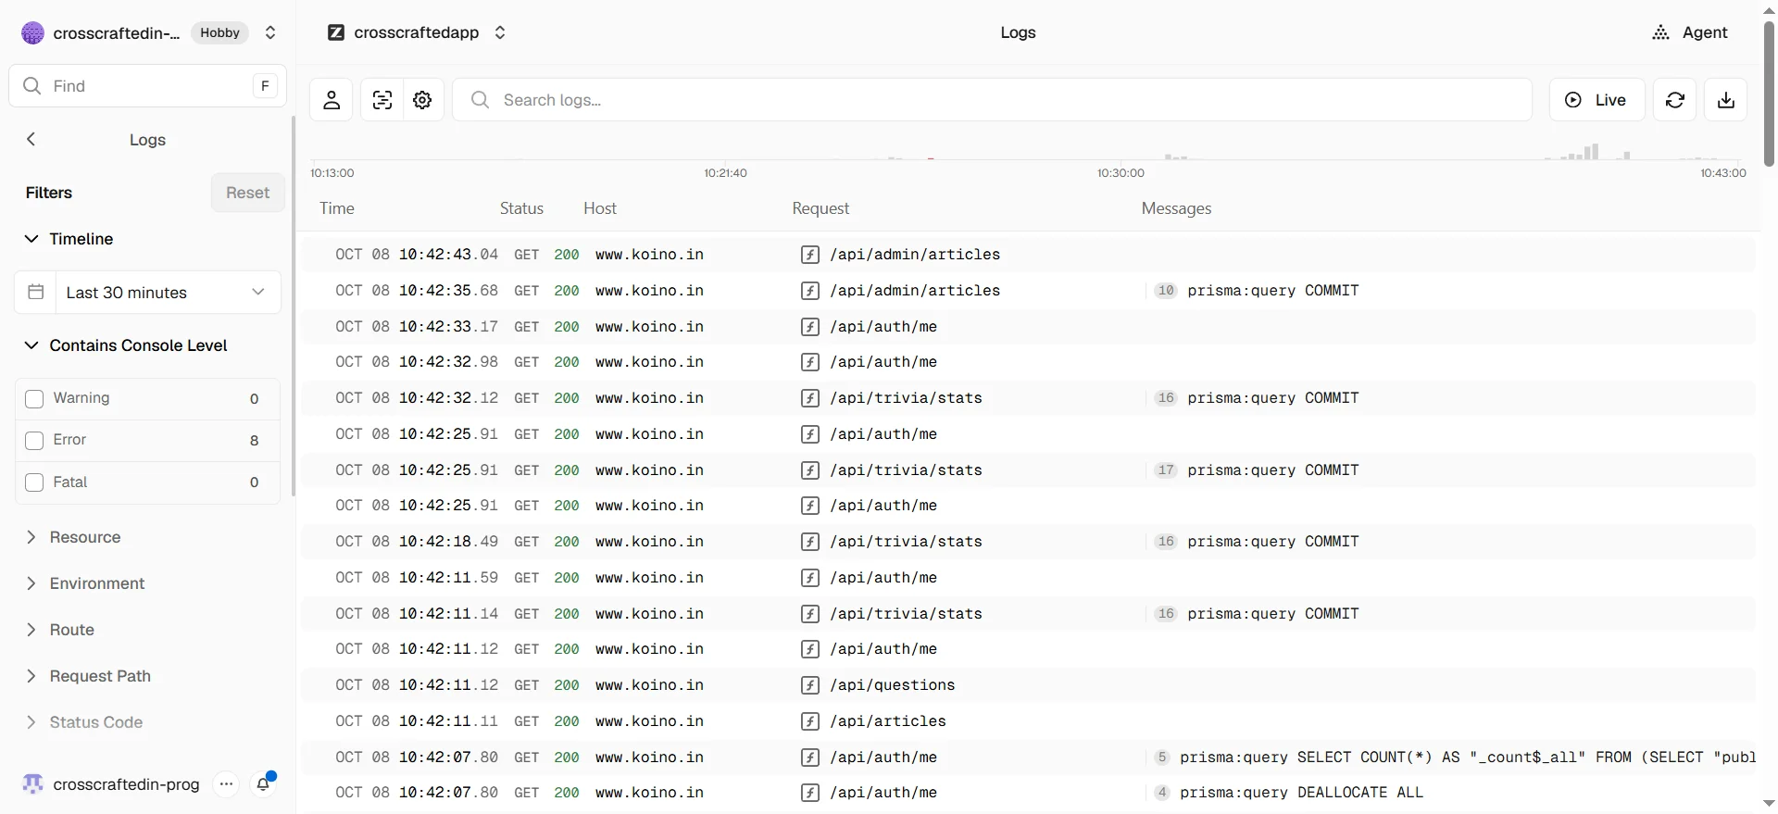This screenshot has height=814, width=1778.
Task: Go back using the arrow beside Logs
Action: coord(31,139)
